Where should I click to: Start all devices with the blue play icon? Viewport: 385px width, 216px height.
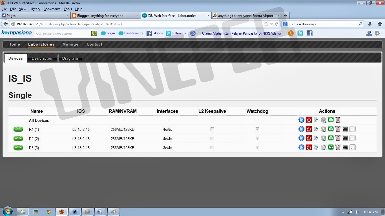[301, 120]
